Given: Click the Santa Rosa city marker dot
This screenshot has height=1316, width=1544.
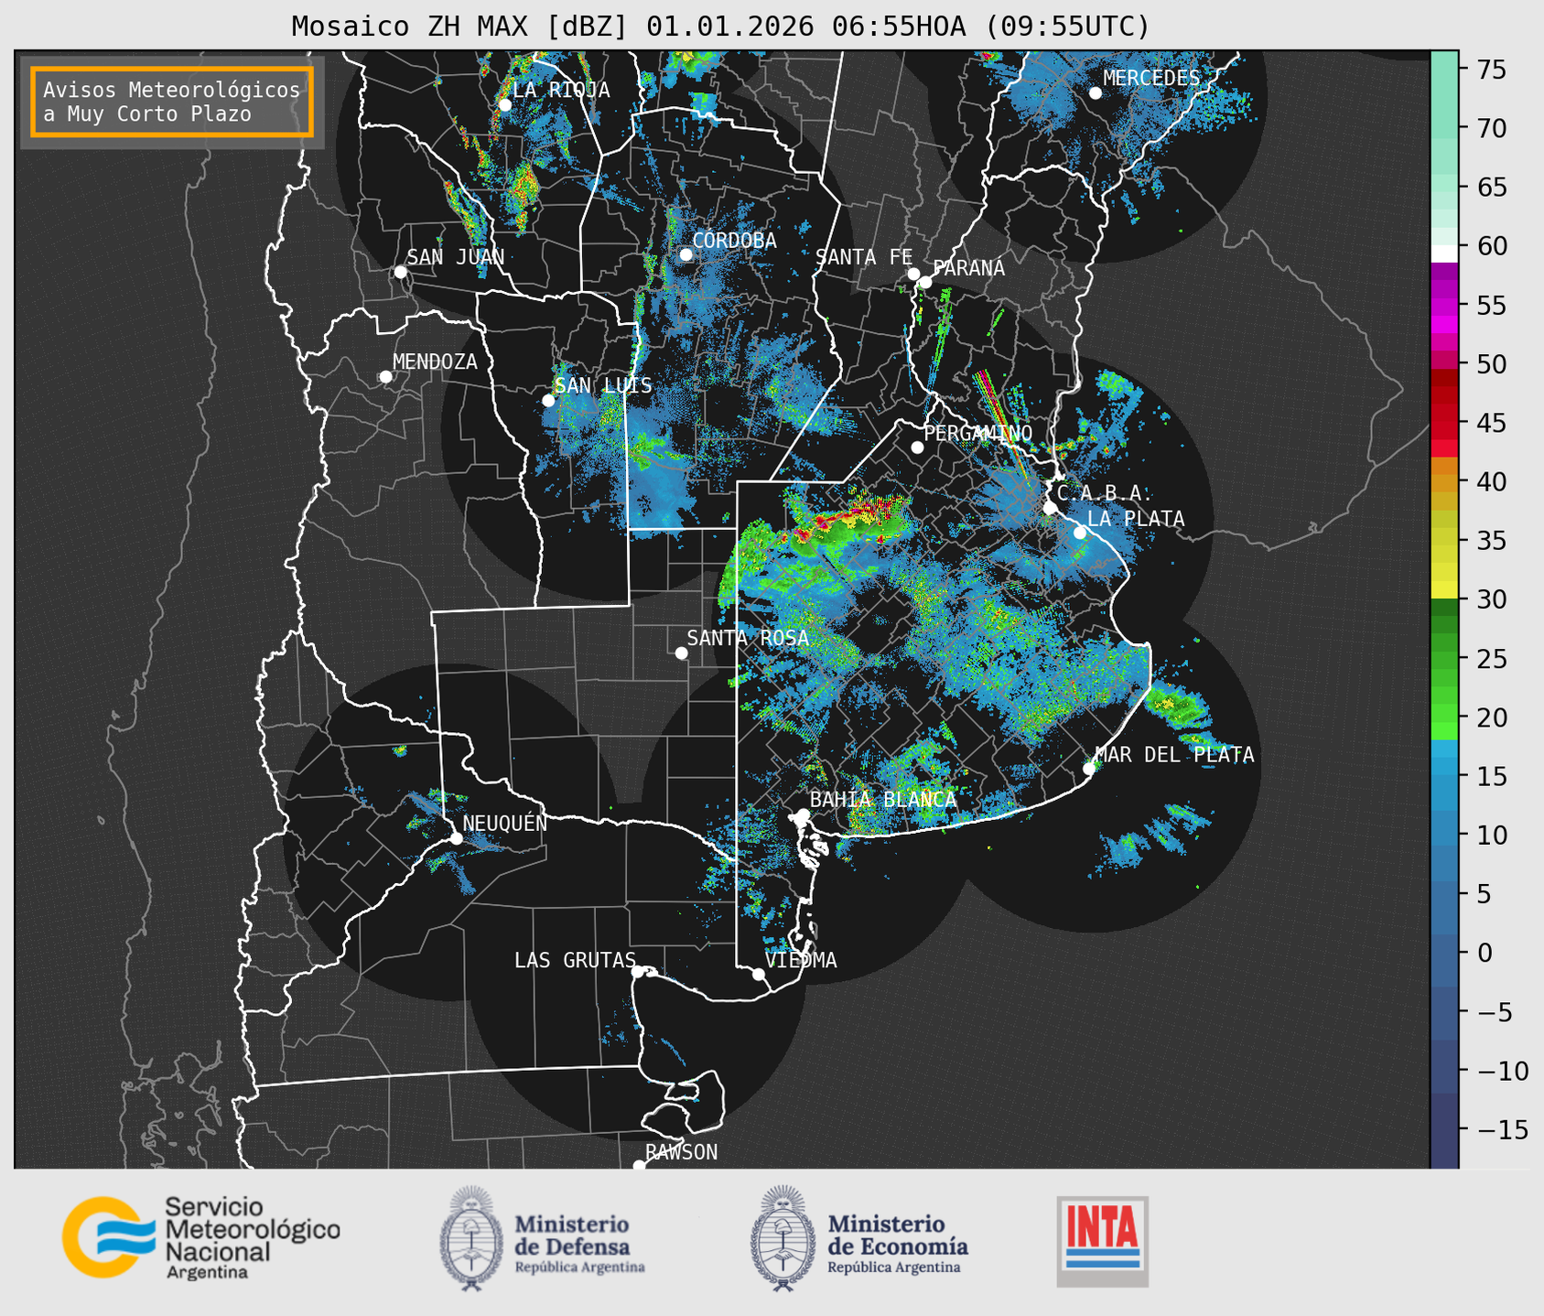Looking at the screenshot, I should coord(681,653).
